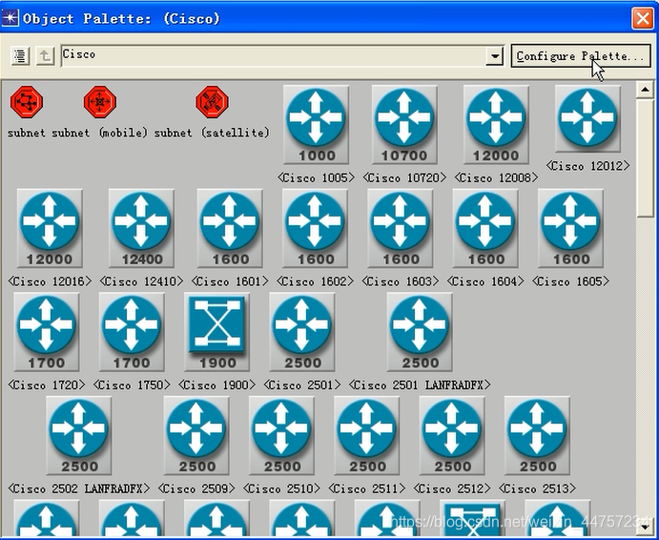Open the palette dropdown arrow next to Cisco
659x540 pixels.
coord(495,56)
